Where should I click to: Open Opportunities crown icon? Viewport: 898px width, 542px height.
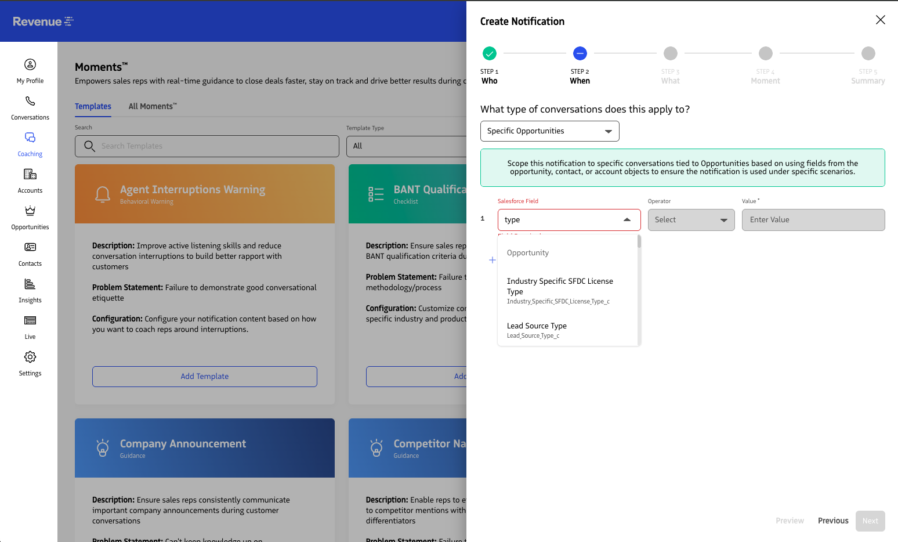[30, 211]
